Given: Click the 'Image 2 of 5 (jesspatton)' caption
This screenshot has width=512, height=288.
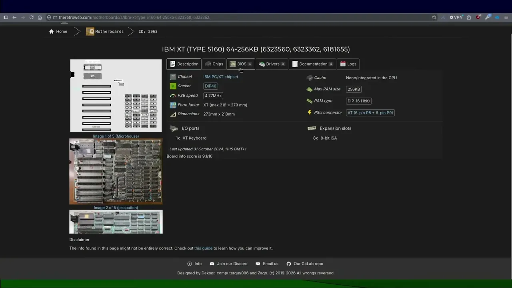Looking at the screenshot, I should [116, 208].
